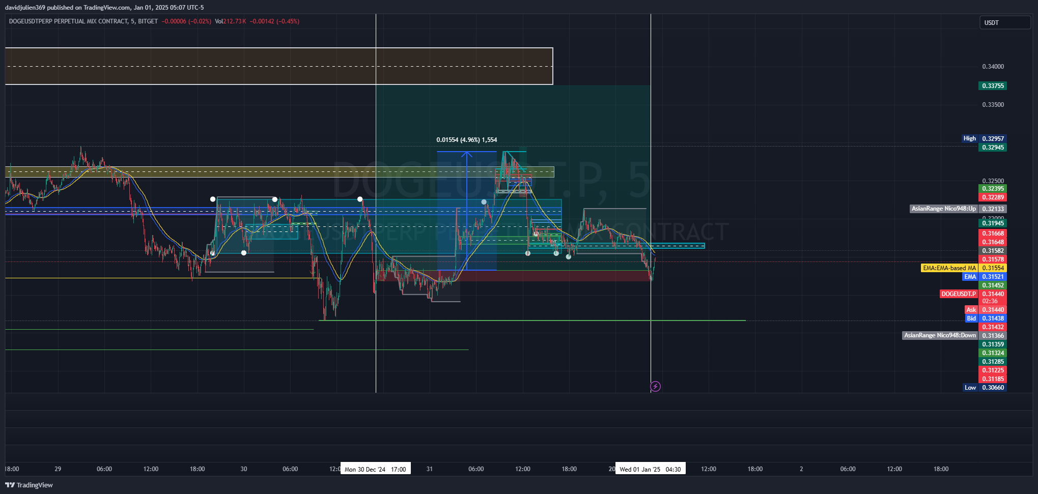Open the TradingView logo at bottom left
Screen dimensions: 1038x494
point(29,485)
